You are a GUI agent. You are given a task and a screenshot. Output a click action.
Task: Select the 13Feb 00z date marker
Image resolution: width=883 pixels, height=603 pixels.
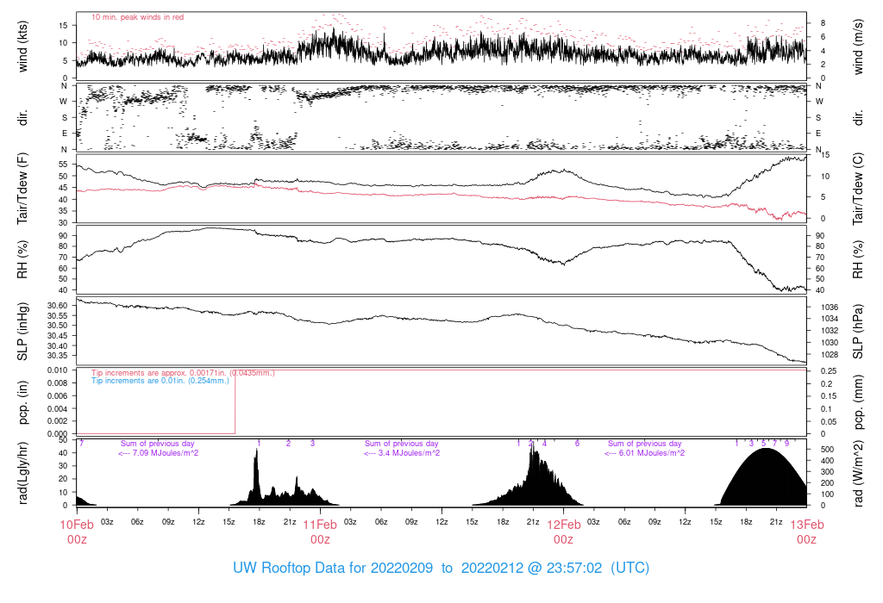(x=806, y=532)
